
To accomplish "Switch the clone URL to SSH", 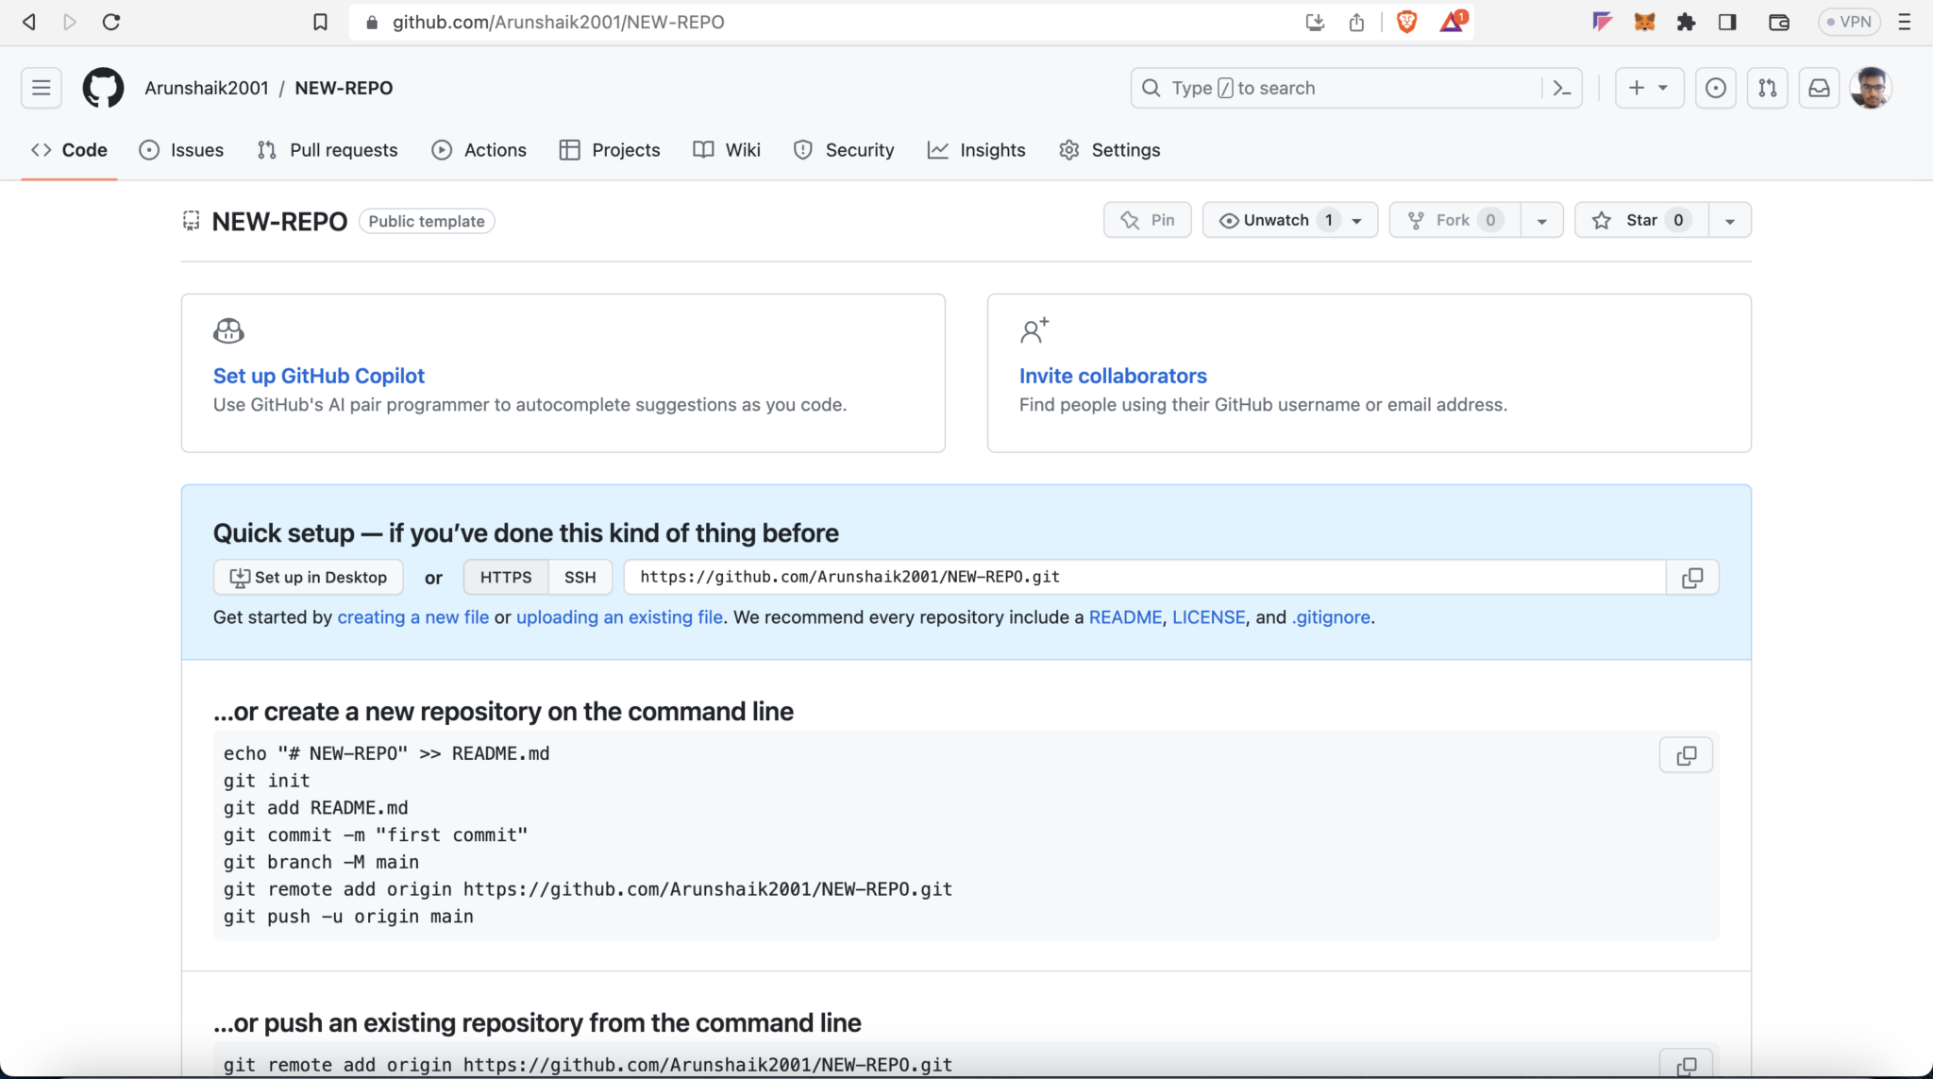I will click(x=580, y=577).
